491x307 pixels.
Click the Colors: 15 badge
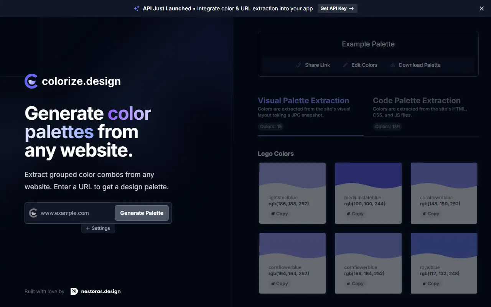point(271,127)
